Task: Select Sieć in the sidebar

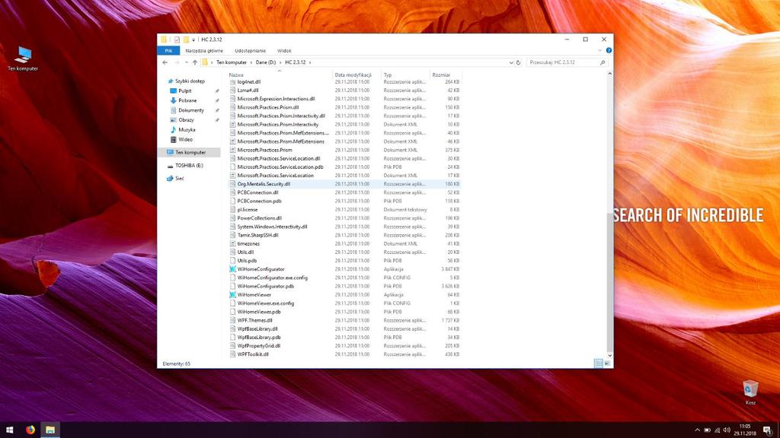Action: (x=179, y=178)
